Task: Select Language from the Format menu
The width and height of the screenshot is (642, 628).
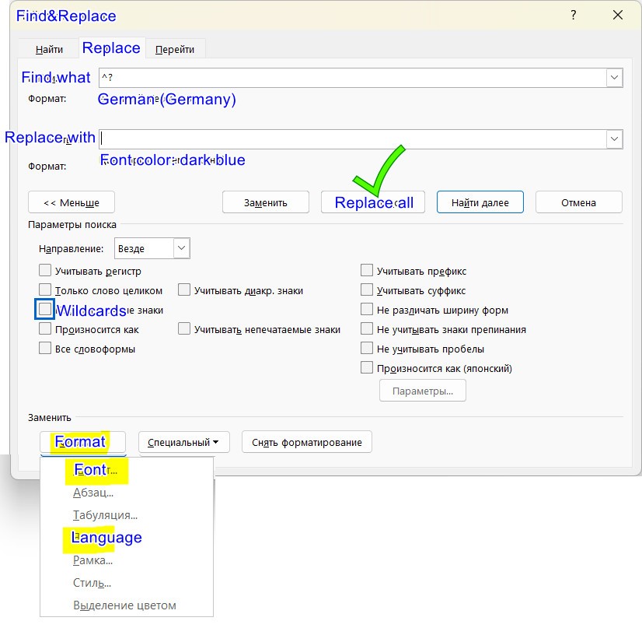Action: 106,538
